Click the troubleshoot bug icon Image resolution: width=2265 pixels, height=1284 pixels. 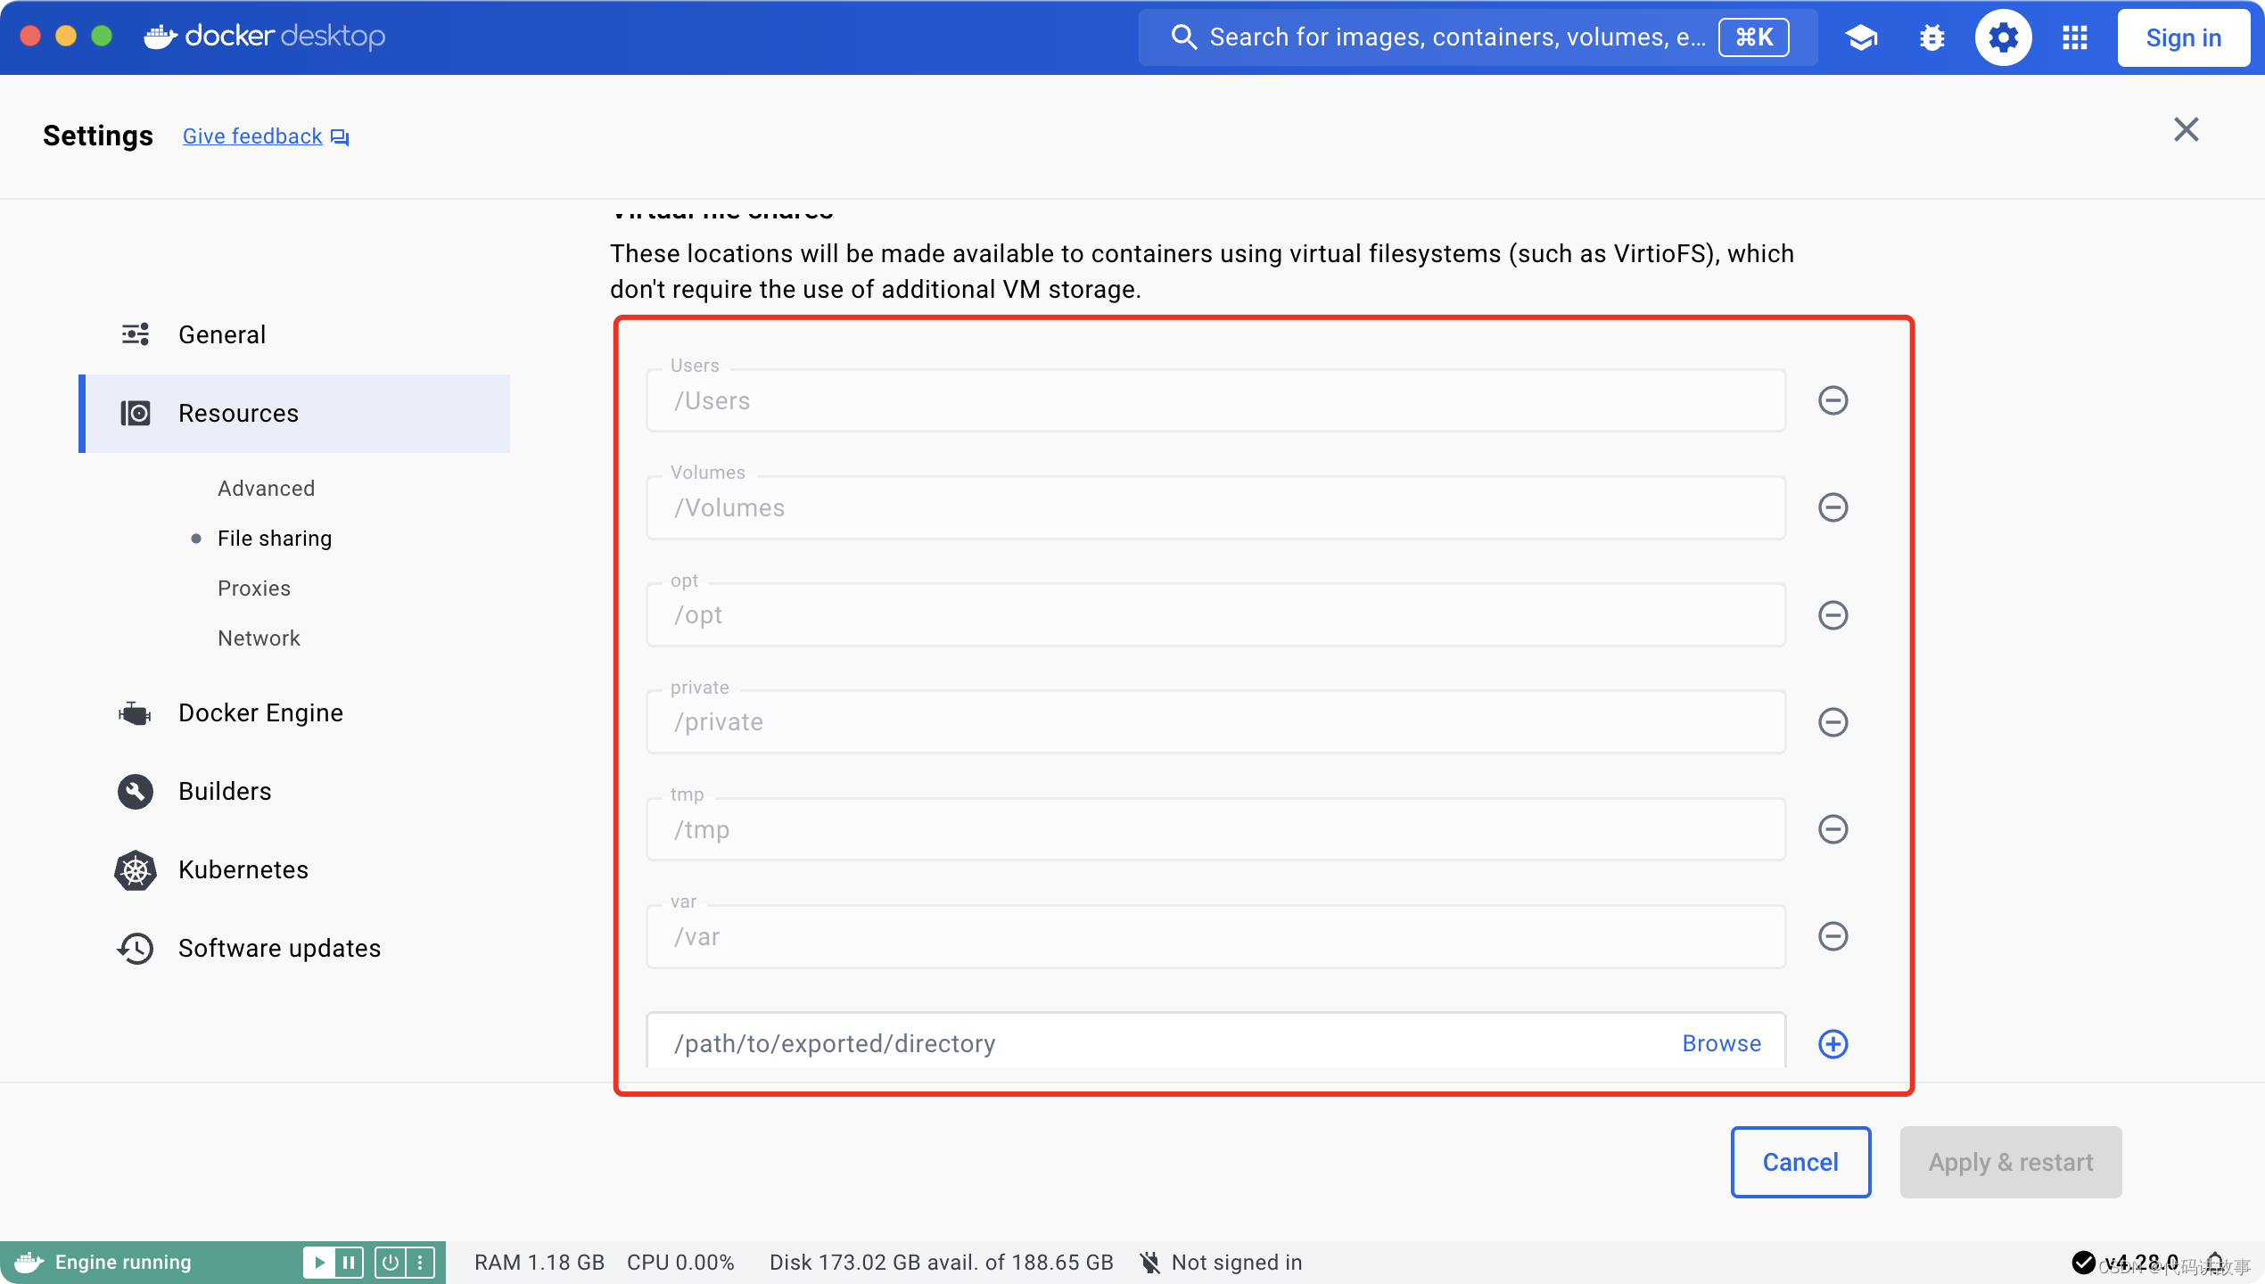pos(1932,37)
